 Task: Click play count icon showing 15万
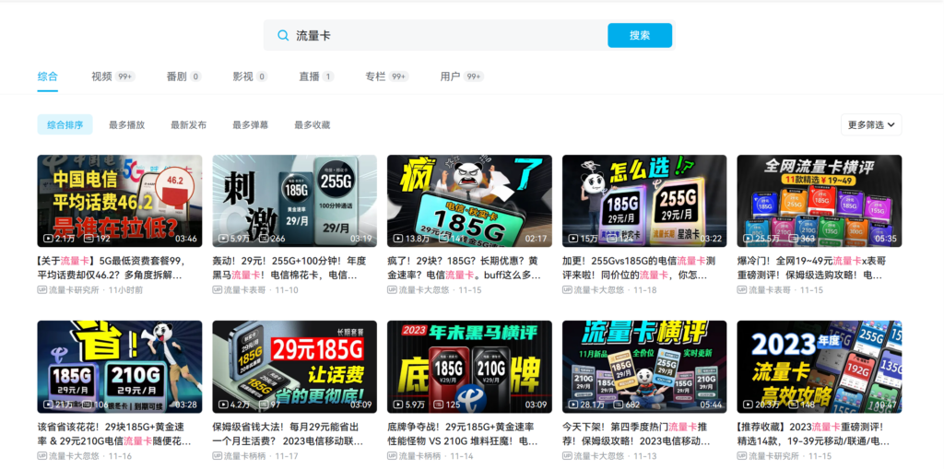572,239
